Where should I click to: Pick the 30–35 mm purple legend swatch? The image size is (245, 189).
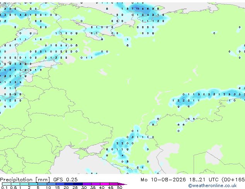point(87,184)
